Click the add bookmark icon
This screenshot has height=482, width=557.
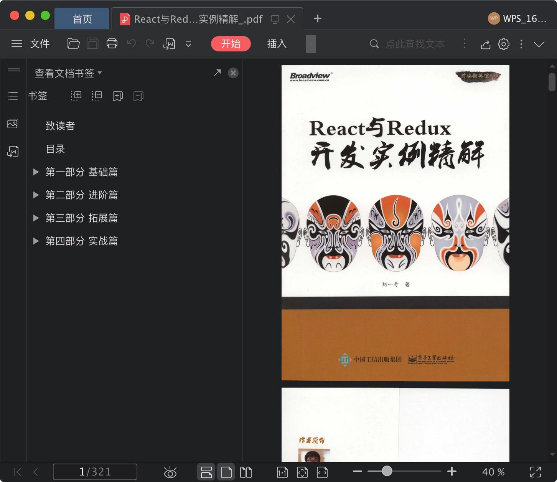tap(117, 96)
